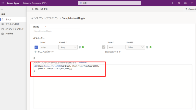Open the settings gear icon
The height and width of the screenshot is (110, 196).
(x=185, y=3)
